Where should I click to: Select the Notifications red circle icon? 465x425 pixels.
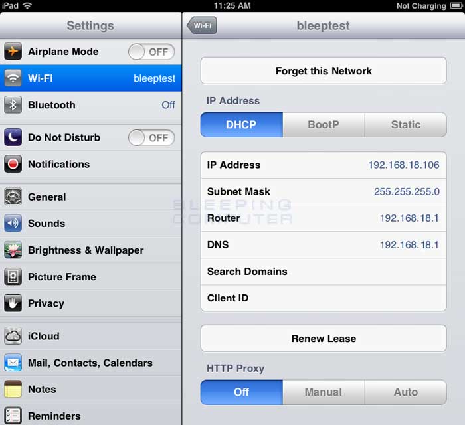coord(13,163)
